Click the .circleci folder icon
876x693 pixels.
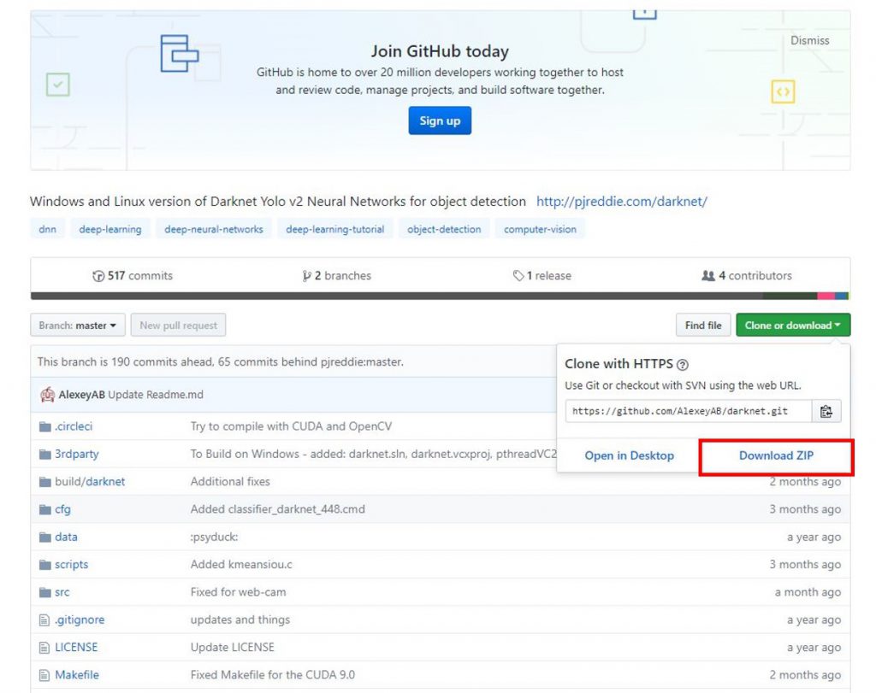45,426
